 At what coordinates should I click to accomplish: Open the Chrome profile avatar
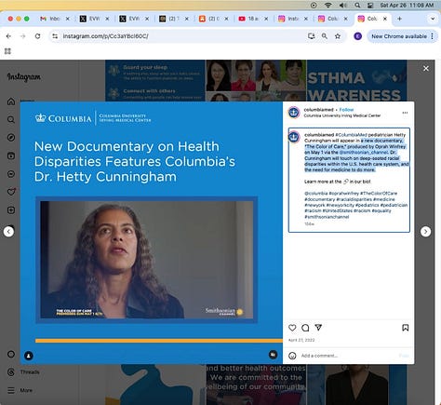point(357,36)
